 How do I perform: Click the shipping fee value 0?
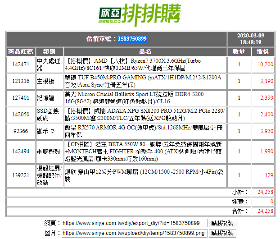pos(271,202)
